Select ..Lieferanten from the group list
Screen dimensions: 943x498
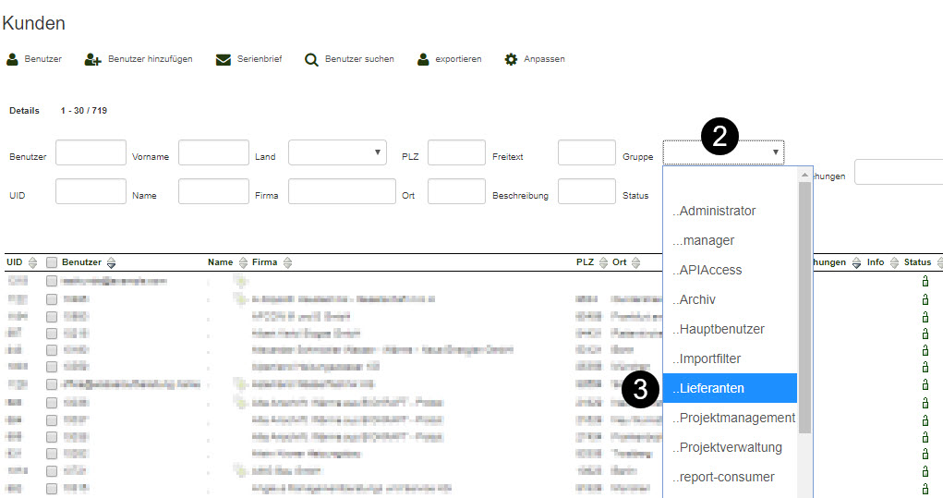coord(730,388)
